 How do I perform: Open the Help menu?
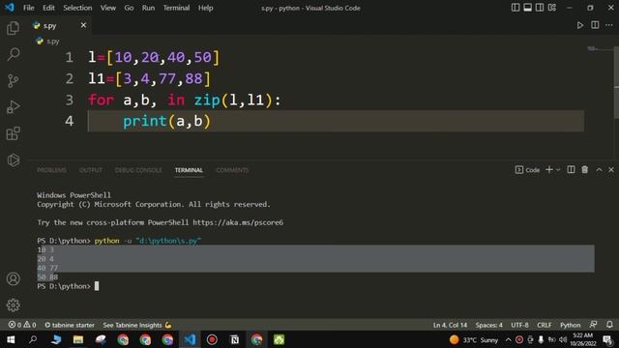point(205,8)
